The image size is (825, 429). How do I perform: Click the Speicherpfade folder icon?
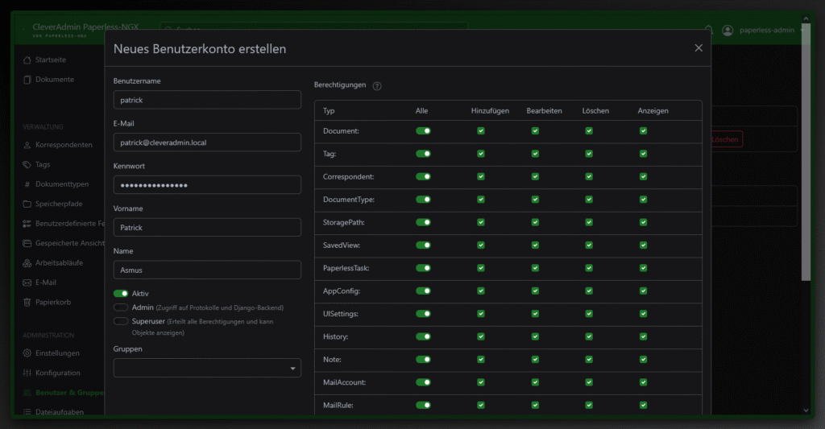click(x=27, y=204)
